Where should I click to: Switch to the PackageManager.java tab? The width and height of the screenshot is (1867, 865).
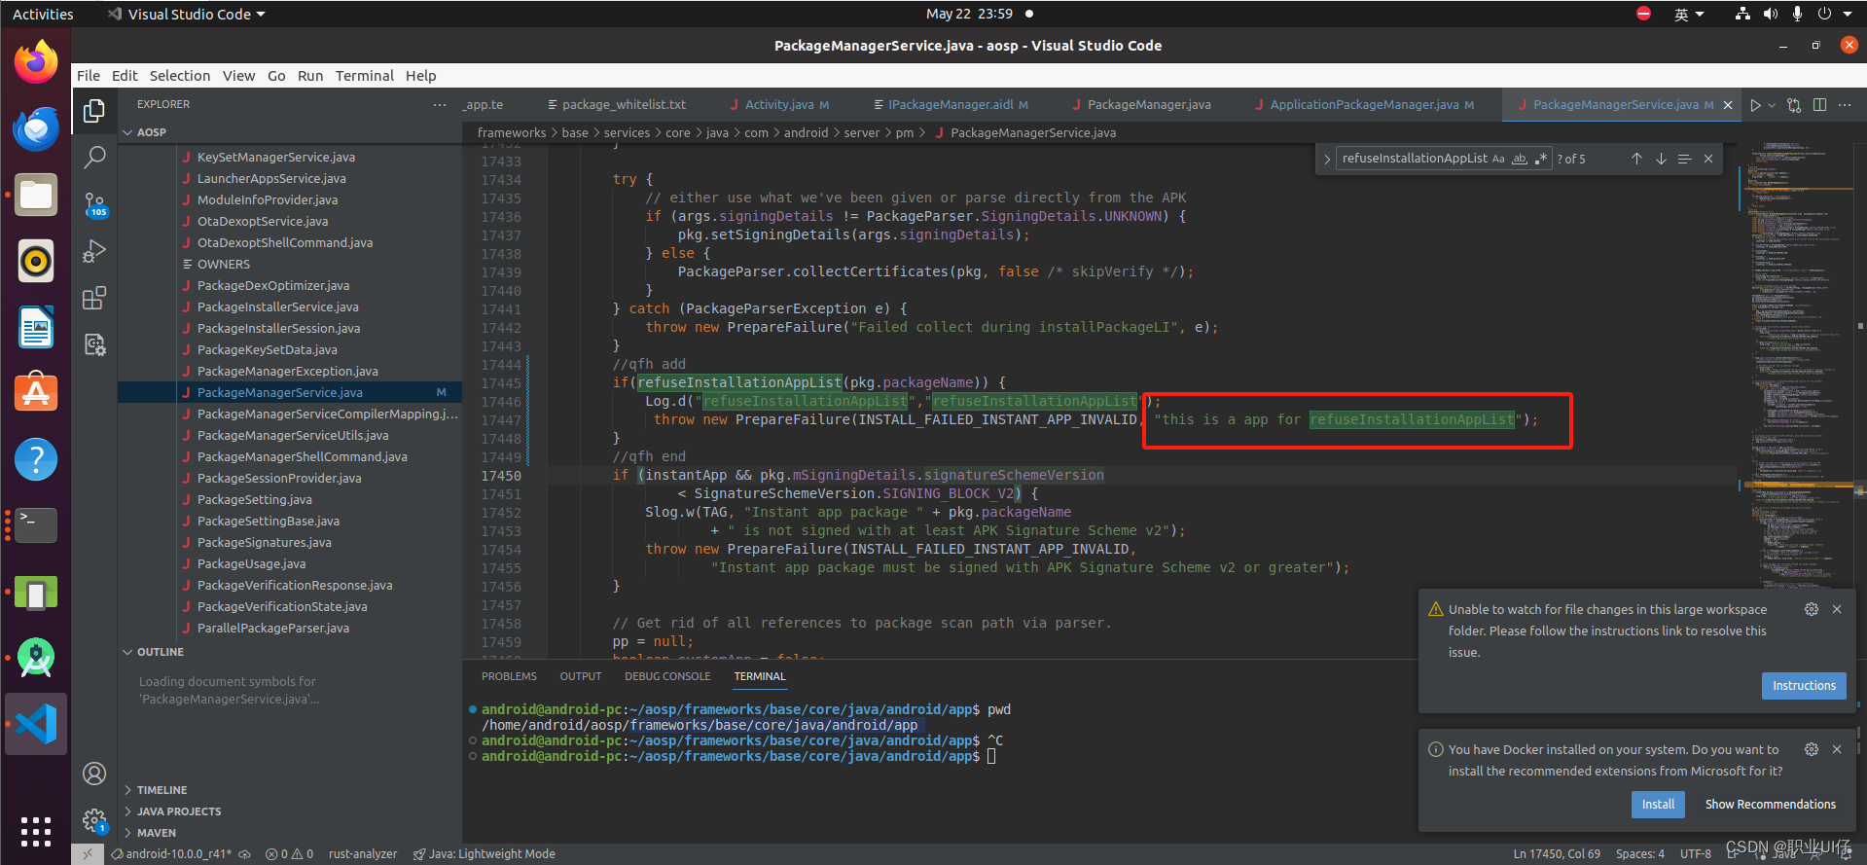tap(1148, 105)
